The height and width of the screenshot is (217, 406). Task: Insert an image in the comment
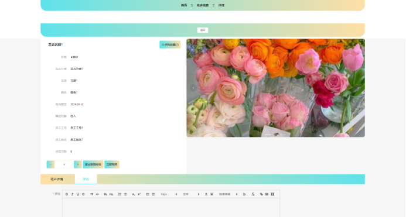pos(267,194)
